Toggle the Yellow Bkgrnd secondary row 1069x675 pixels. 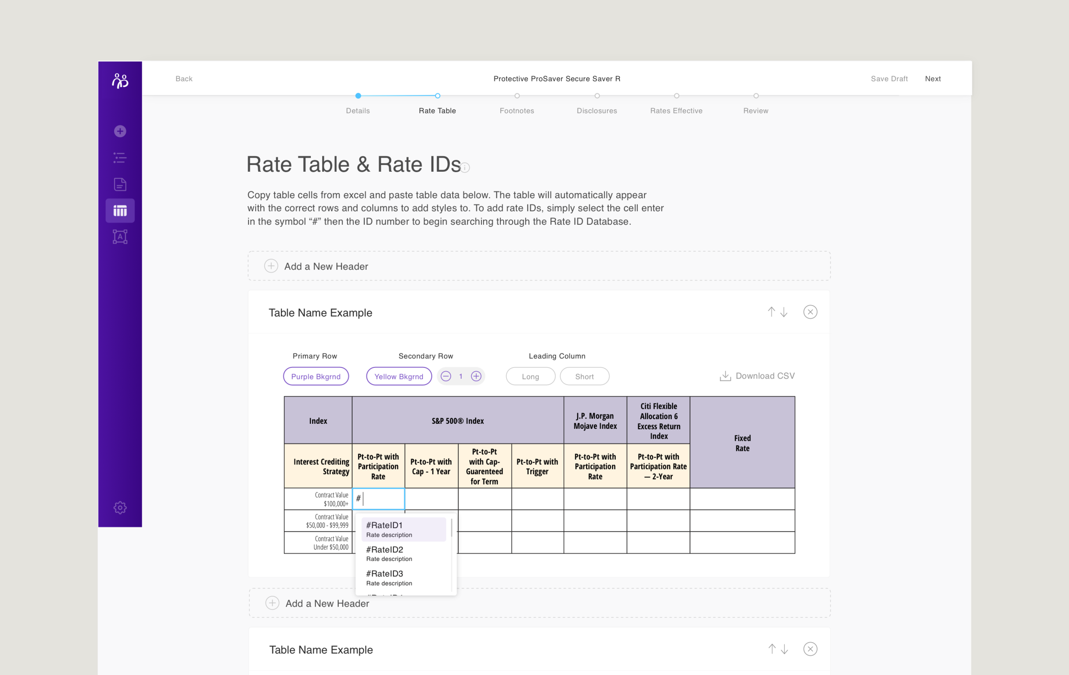tap(399, 376)
